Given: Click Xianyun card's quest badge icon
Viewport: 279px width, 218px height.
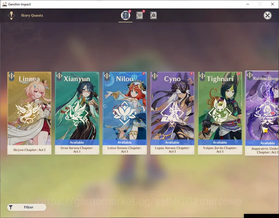Looking at the screenshot, I should point(59,76).
